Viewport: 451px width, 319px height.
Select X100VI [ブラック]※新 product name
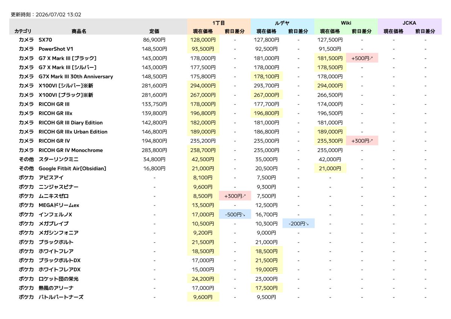tap(66, 95)
